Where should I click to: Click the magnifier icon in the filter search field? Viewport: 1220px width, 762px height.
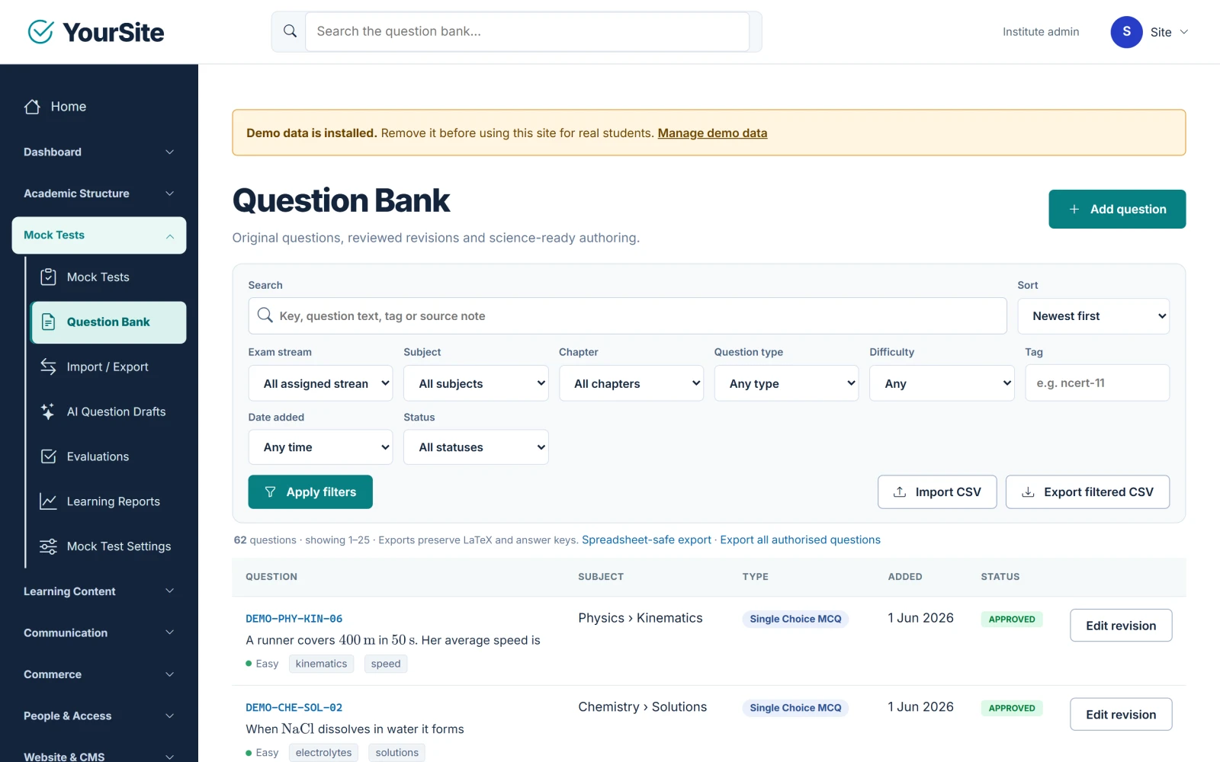coord(265,315)
